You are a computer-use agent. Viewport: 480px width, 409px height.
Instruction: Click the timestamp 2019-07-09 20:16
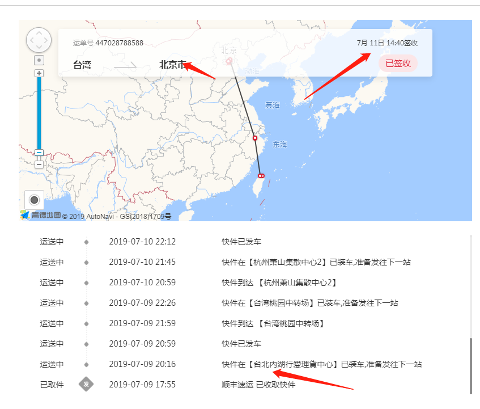pos(142,364)
